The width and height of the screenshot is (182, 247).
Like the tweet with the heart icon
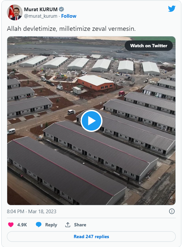point(11,225)
